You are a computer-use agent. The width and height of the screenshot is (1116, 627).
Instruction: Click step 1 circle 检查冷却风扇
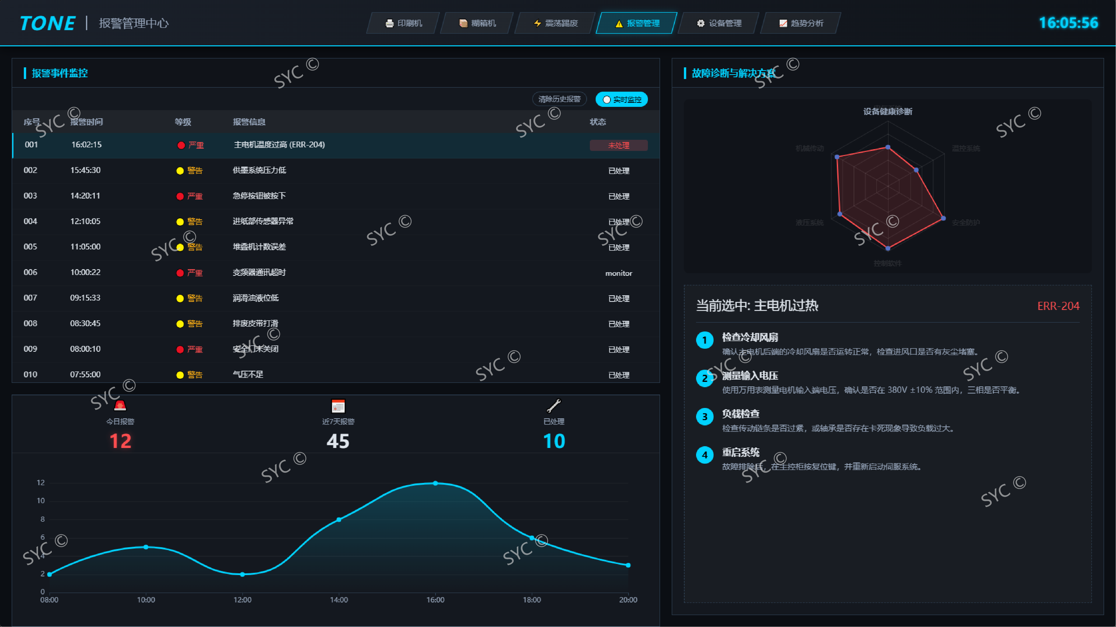pos(704,340)
